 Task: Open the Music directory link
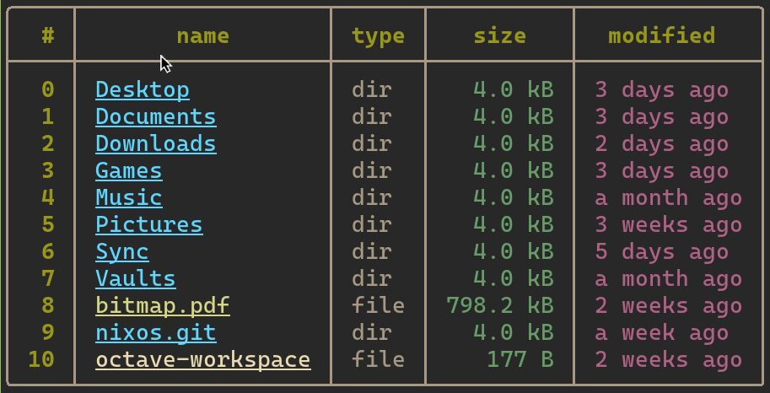coord(129,198)
